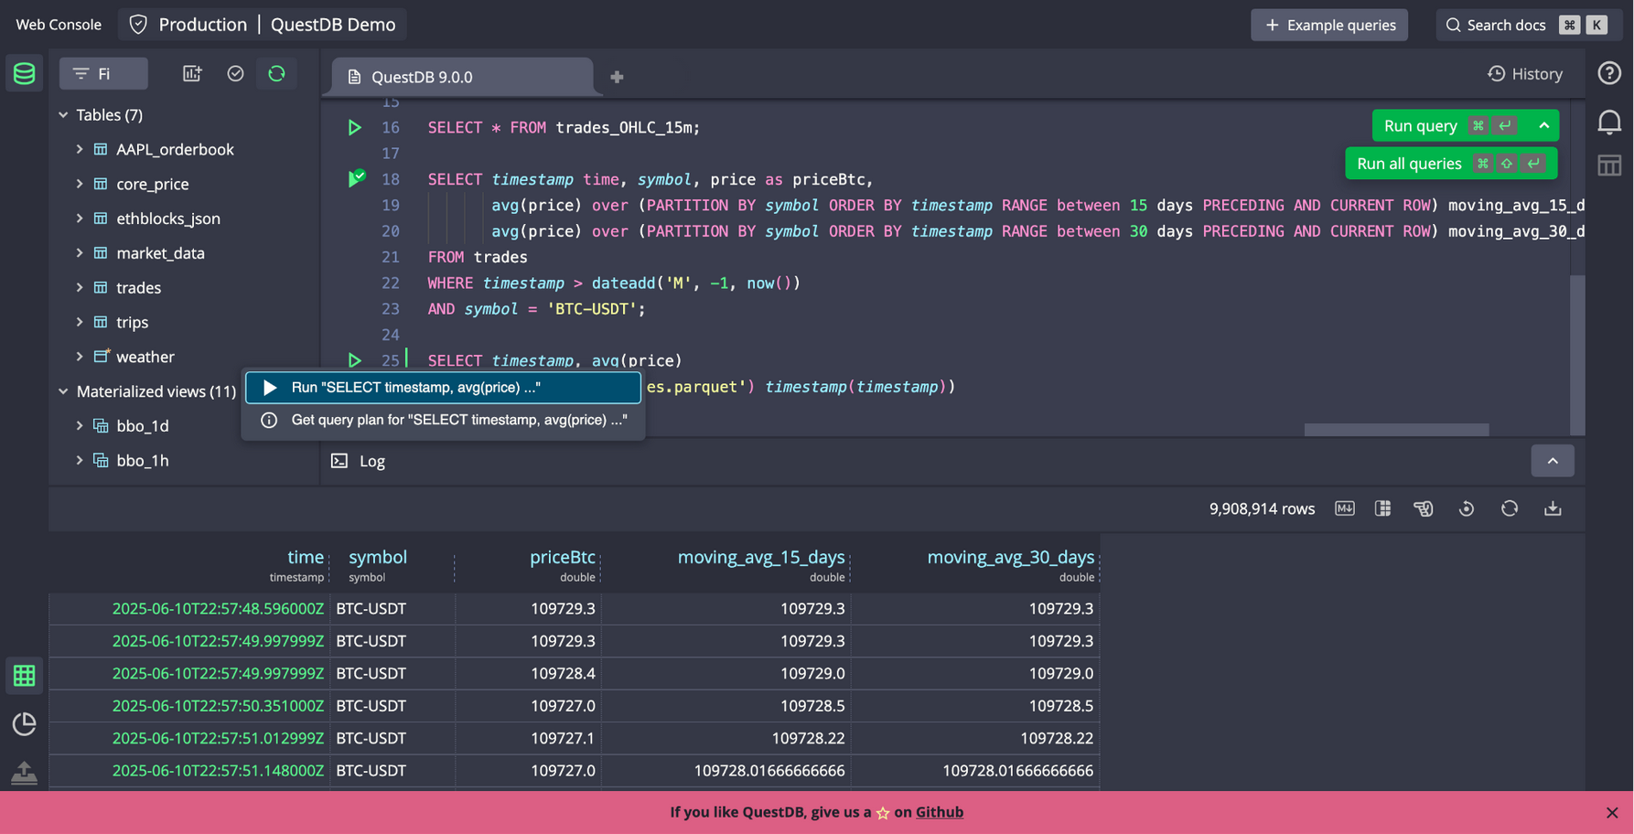Refresh the table list

(x=276, y=73)
